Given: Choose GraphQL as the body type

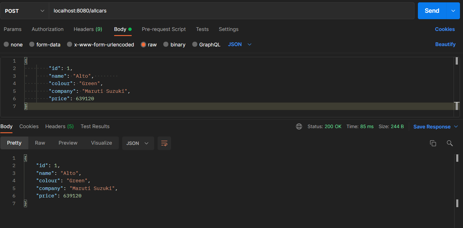Looking at the screenshot, I should point(195,44).
